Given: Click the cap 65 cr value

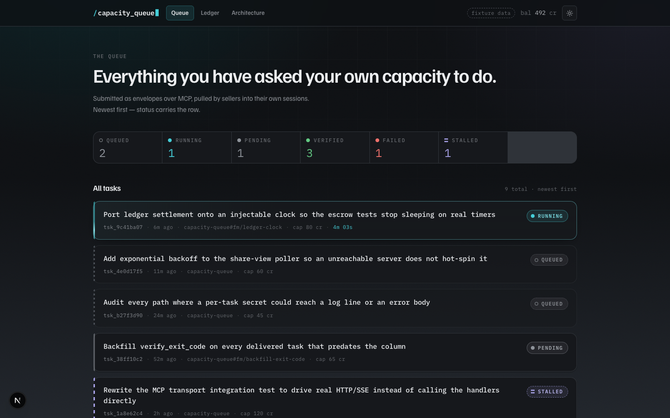Looking at the screenshot, I should [330, 359].
